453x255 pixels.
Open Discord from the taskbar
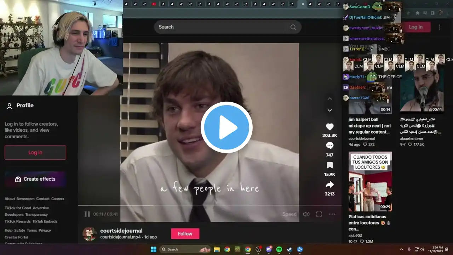coord(269,249)
